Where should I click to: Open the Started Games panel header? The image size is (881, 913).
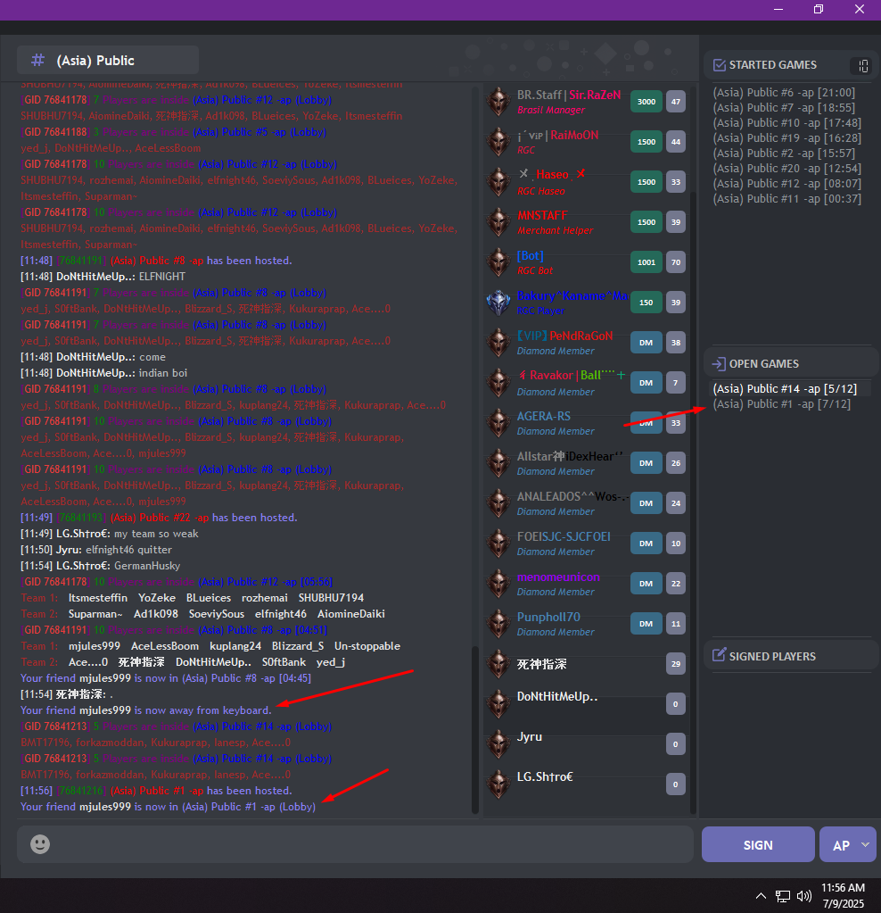pyautogui.click(x=791, y=65)
